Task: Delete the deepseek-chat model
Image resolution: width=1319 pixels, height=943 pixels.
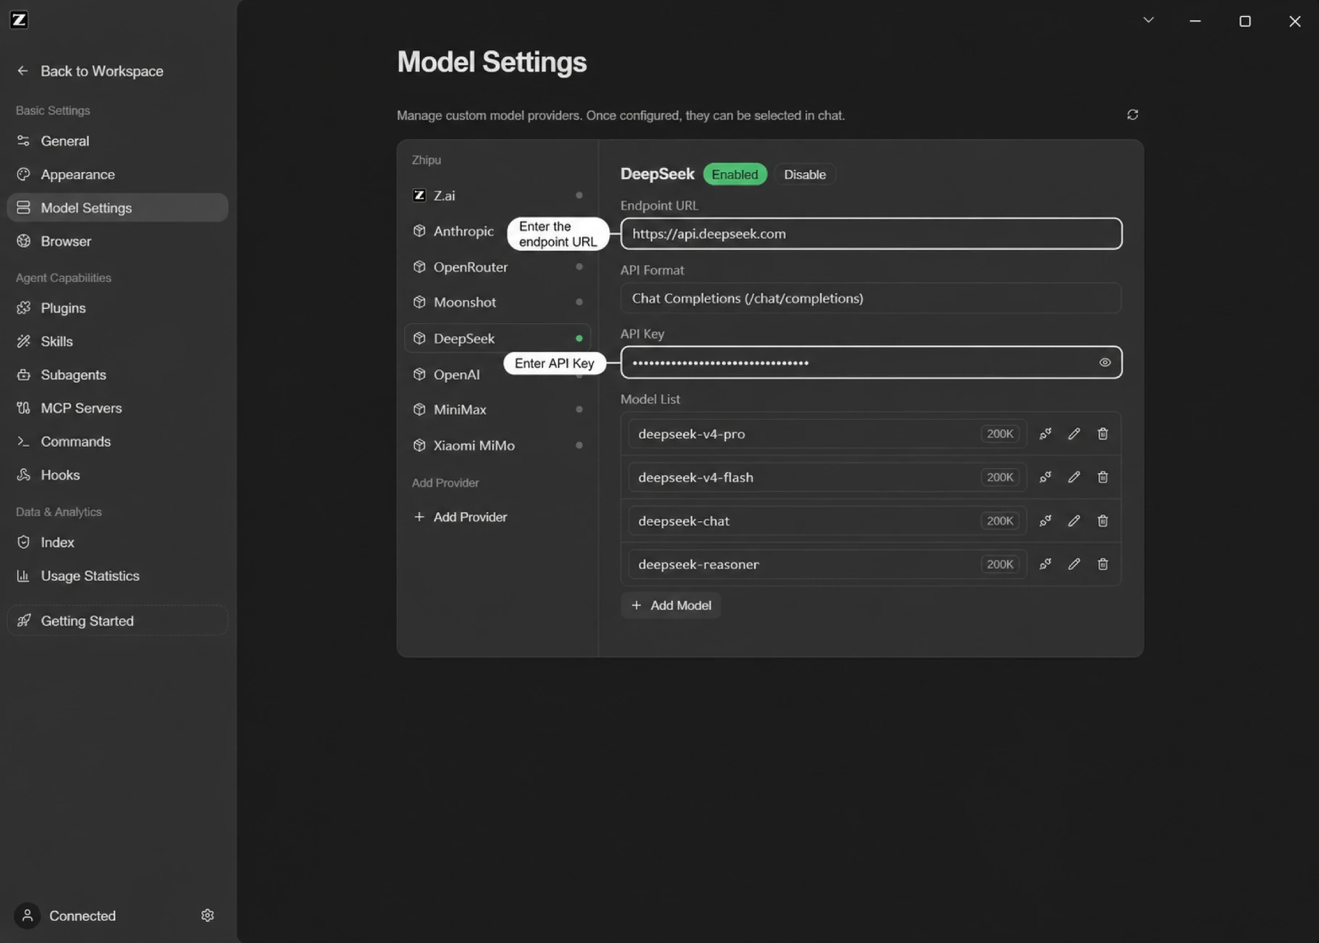Action: 1102,521
